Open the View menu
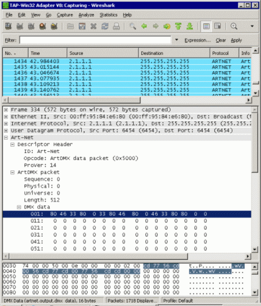This screenshot has height=306, width=261. point(35,15)
